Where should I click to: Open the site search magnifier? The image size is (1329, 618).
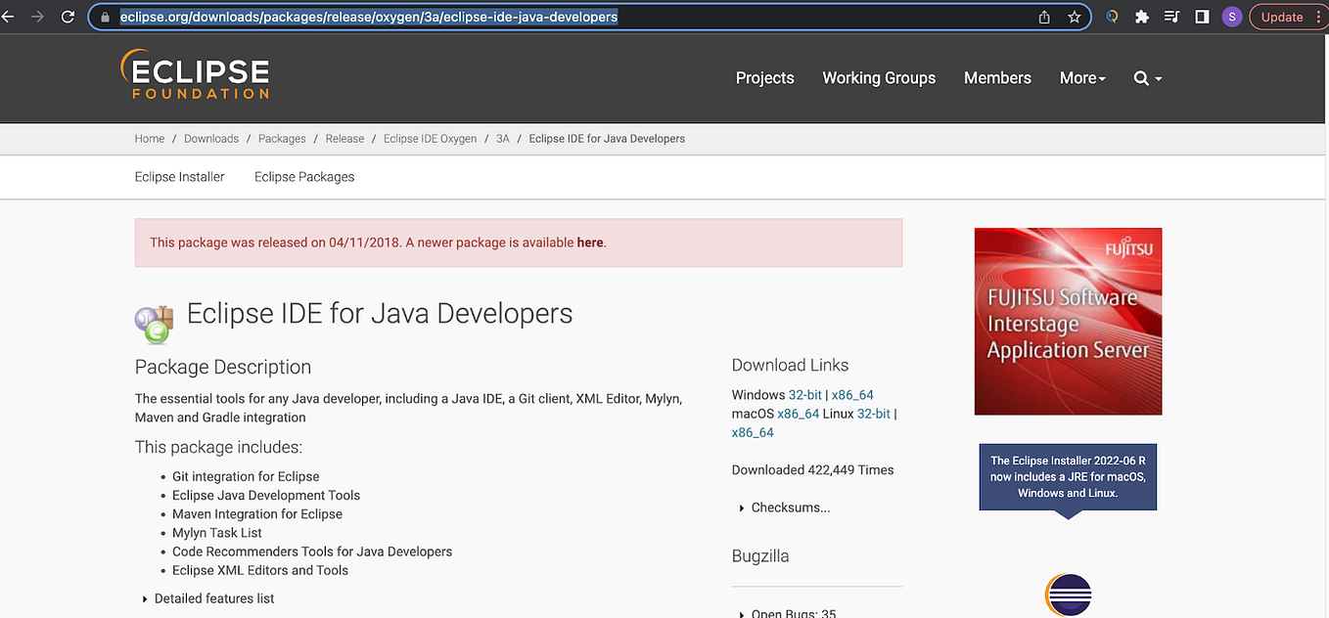tap(1140, 77)
